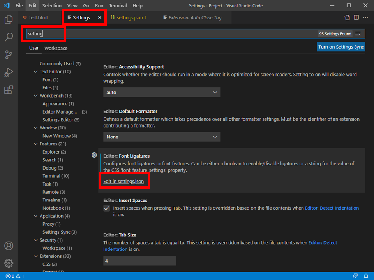Show errors and warnings in status bar

coord(15,276)
